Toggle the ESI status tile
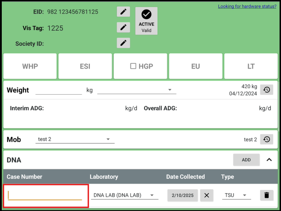Screen dimensions: 281x211 (85, 66)
